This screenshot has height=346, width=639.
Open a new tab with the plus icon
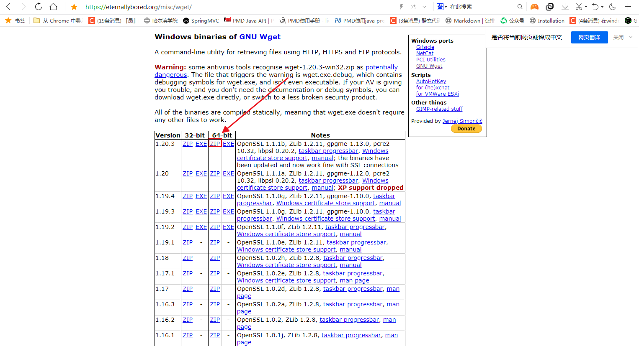coord(628,7)
